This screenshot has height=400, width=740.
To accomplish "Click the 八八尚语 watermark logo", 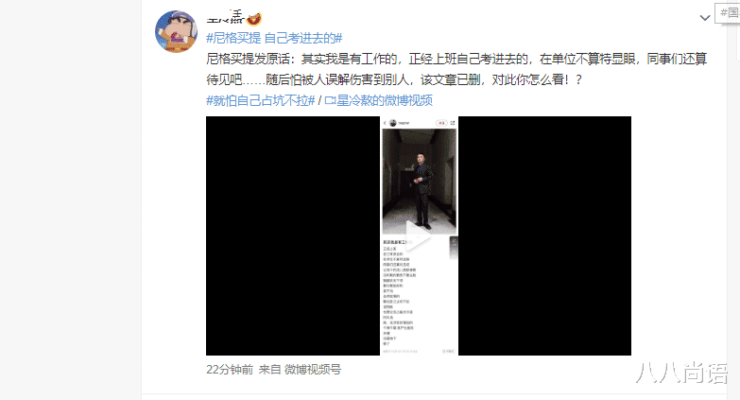I will tap(682, 374).
